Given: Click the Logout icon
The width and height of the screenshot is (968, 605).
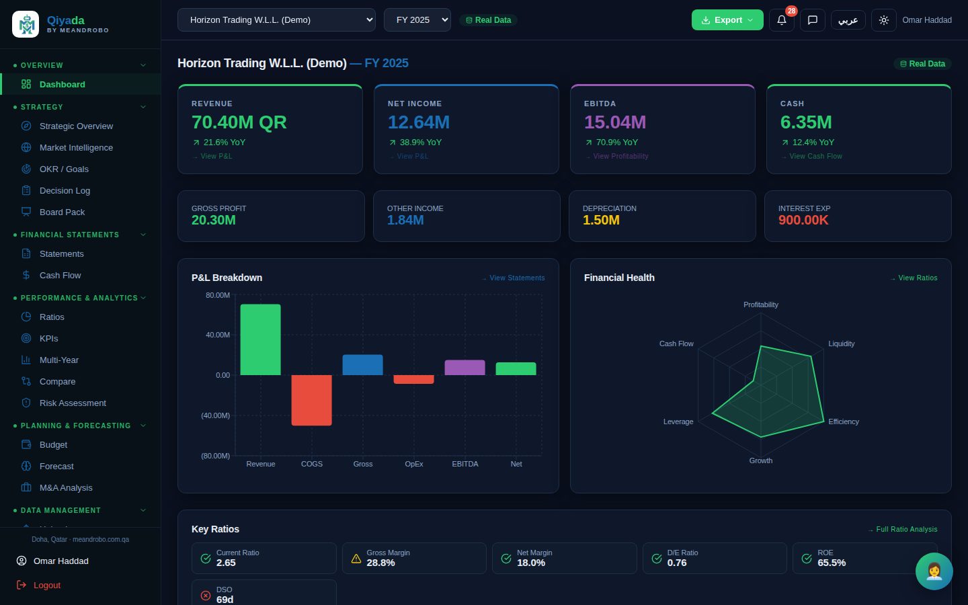Looking at the screenshot, I should pos(21,585).
